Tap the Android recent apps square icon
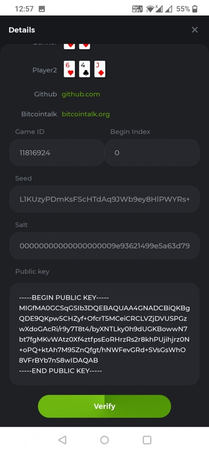Image resolution: width=209 pixels, height=453 pixels. 147,440
